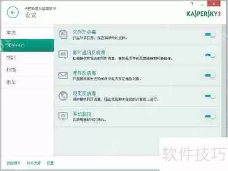Click the 设置 link in the footer
This screenshot has height=171, width=228.
click(x=50, y=163)
